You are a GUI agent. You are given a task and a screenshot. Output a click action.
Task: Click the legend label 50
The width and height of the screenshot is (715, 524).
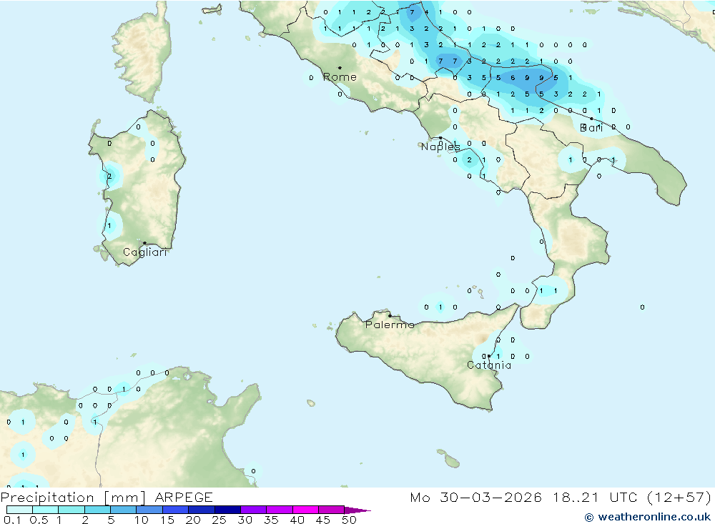click(349, 520)
